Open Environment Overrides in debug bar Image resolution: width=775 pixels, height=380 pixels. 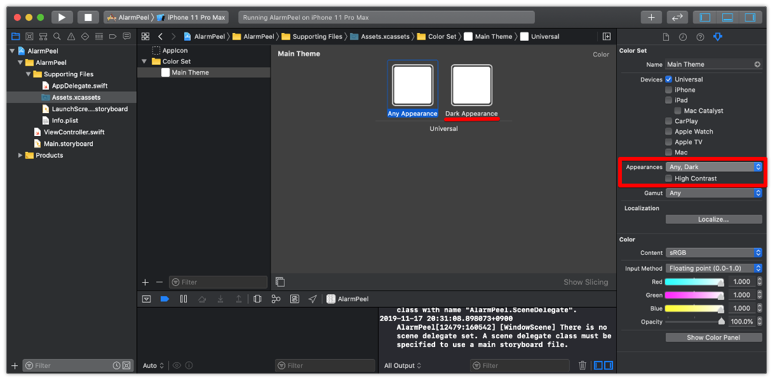point(295,299)
